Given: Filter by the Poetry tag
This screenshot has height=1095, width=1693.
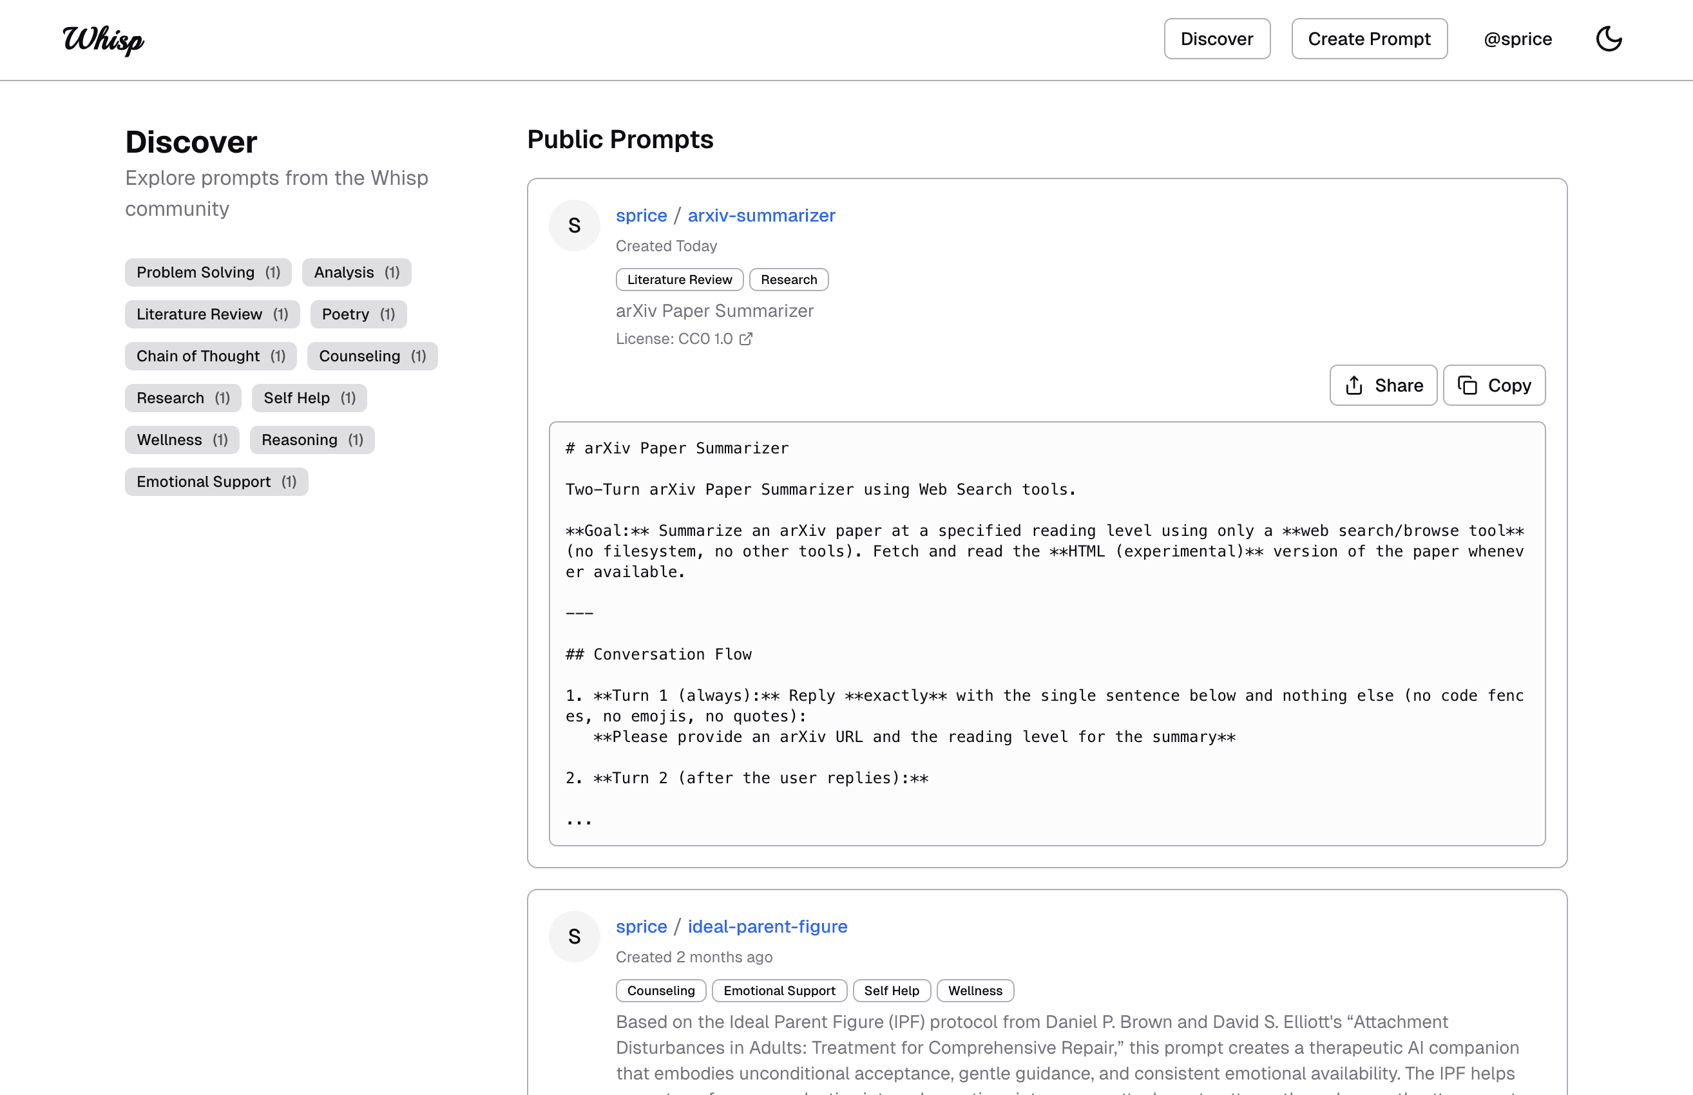Looking at the screenshot, I should coord(358,314).
